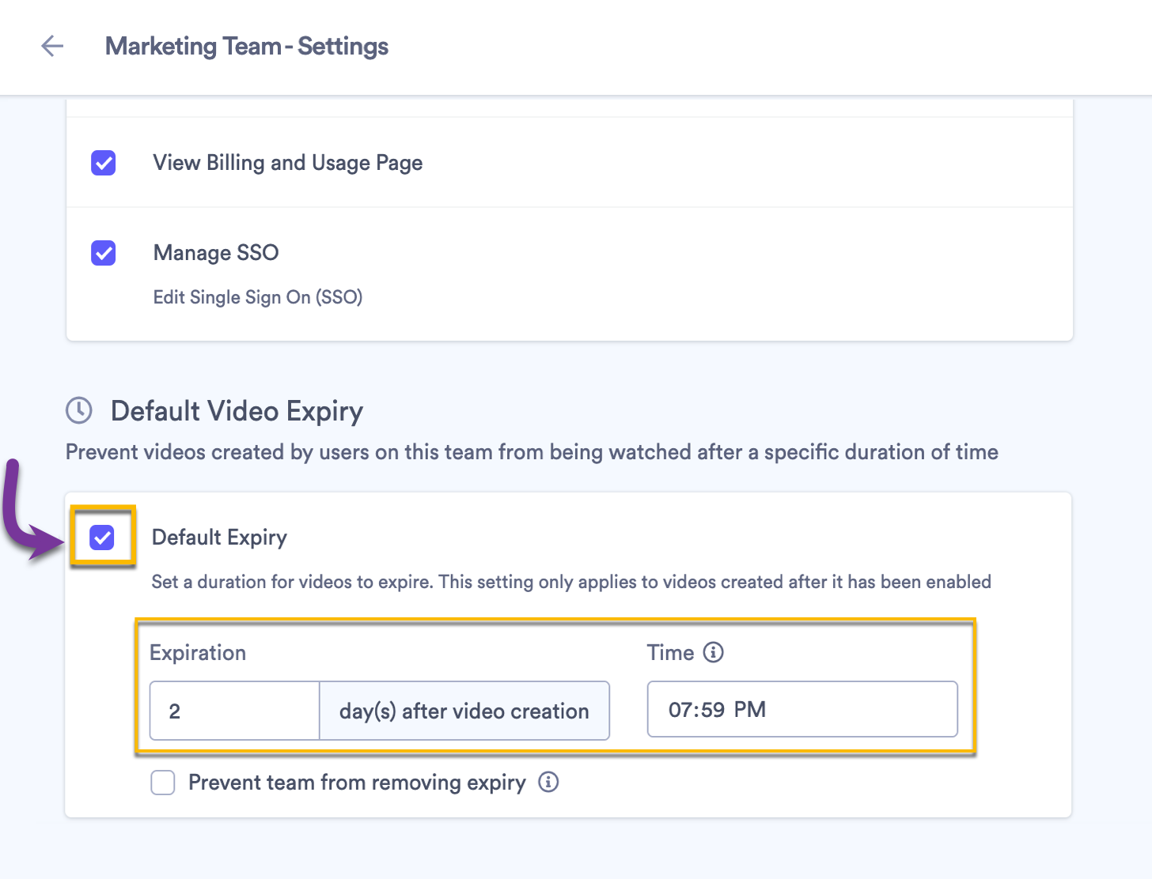Open the info icon next to Time

point(714,652)
